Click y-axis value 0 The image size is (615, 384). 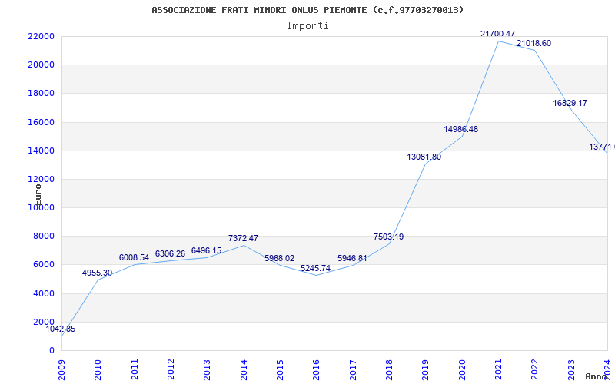point(52,351)
